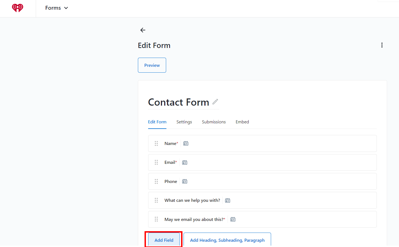Viewport: 399px width, 247px height.
Task: Switch to the Settings tab
Action: pos(184,122)
